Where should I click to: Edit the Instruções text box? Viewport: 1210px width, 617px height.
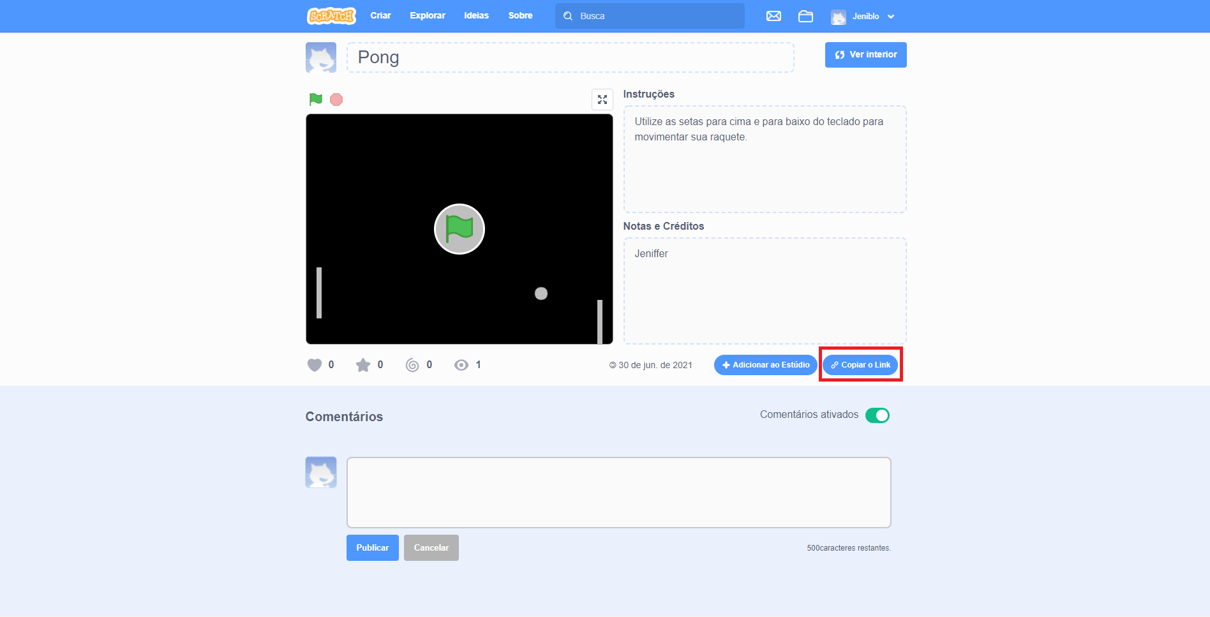click(765, 159)
